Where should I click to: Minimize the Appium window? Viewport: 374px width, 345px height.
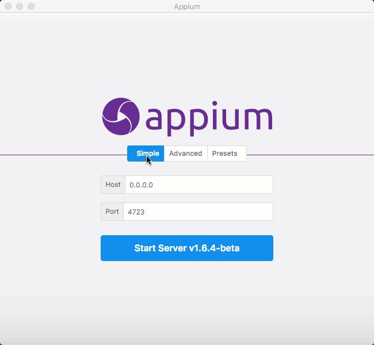20,6
